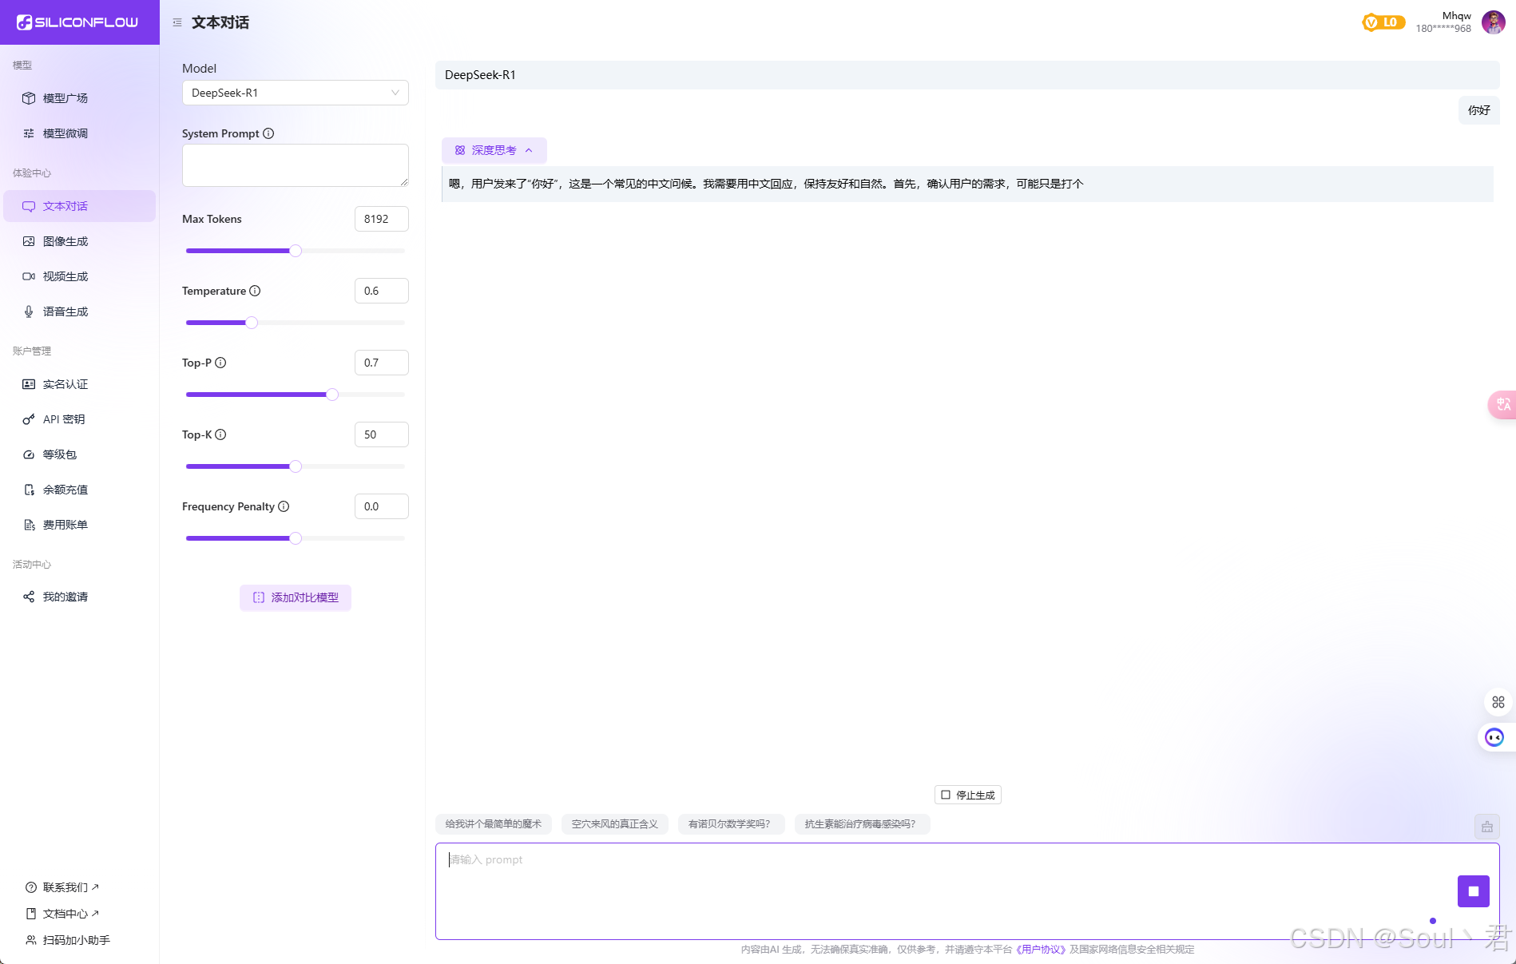
Task: Click the Frequency Penalty value field
Action: coord(382,506)
